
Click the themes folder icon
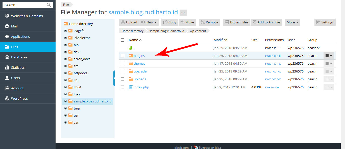click(x=131, y=63)
